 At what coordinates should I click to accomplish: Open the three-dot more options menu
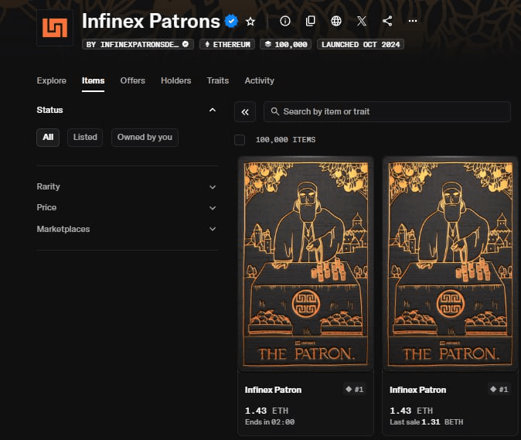pos(414,21)
